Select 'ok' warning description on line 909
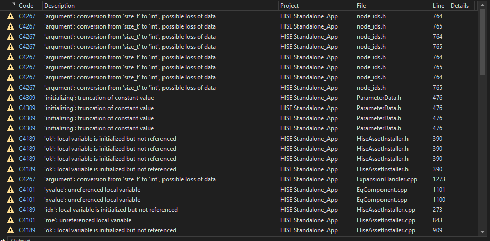490x241 pixels. [111, 230]
